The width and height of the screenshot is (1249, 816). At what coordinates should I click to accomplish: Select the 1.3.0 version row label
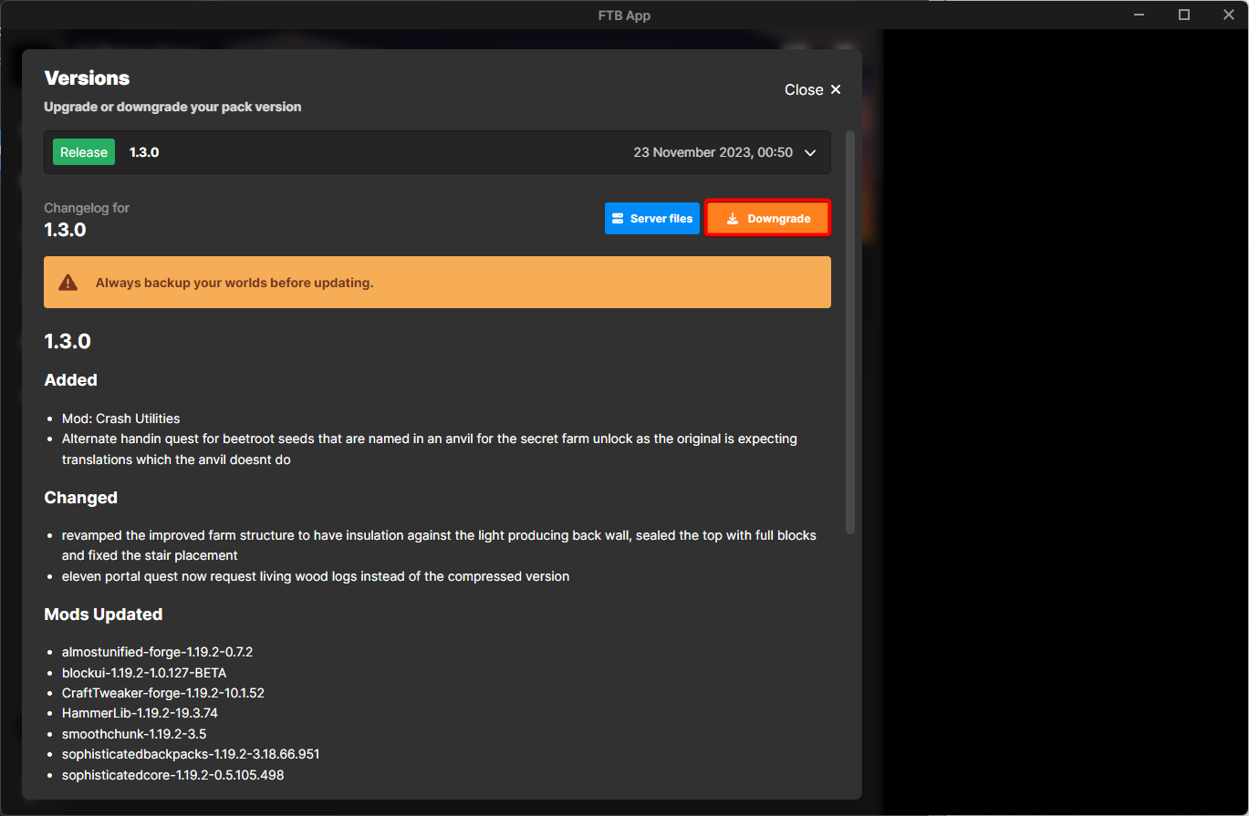pyautogui.click(x=144, y=152)
